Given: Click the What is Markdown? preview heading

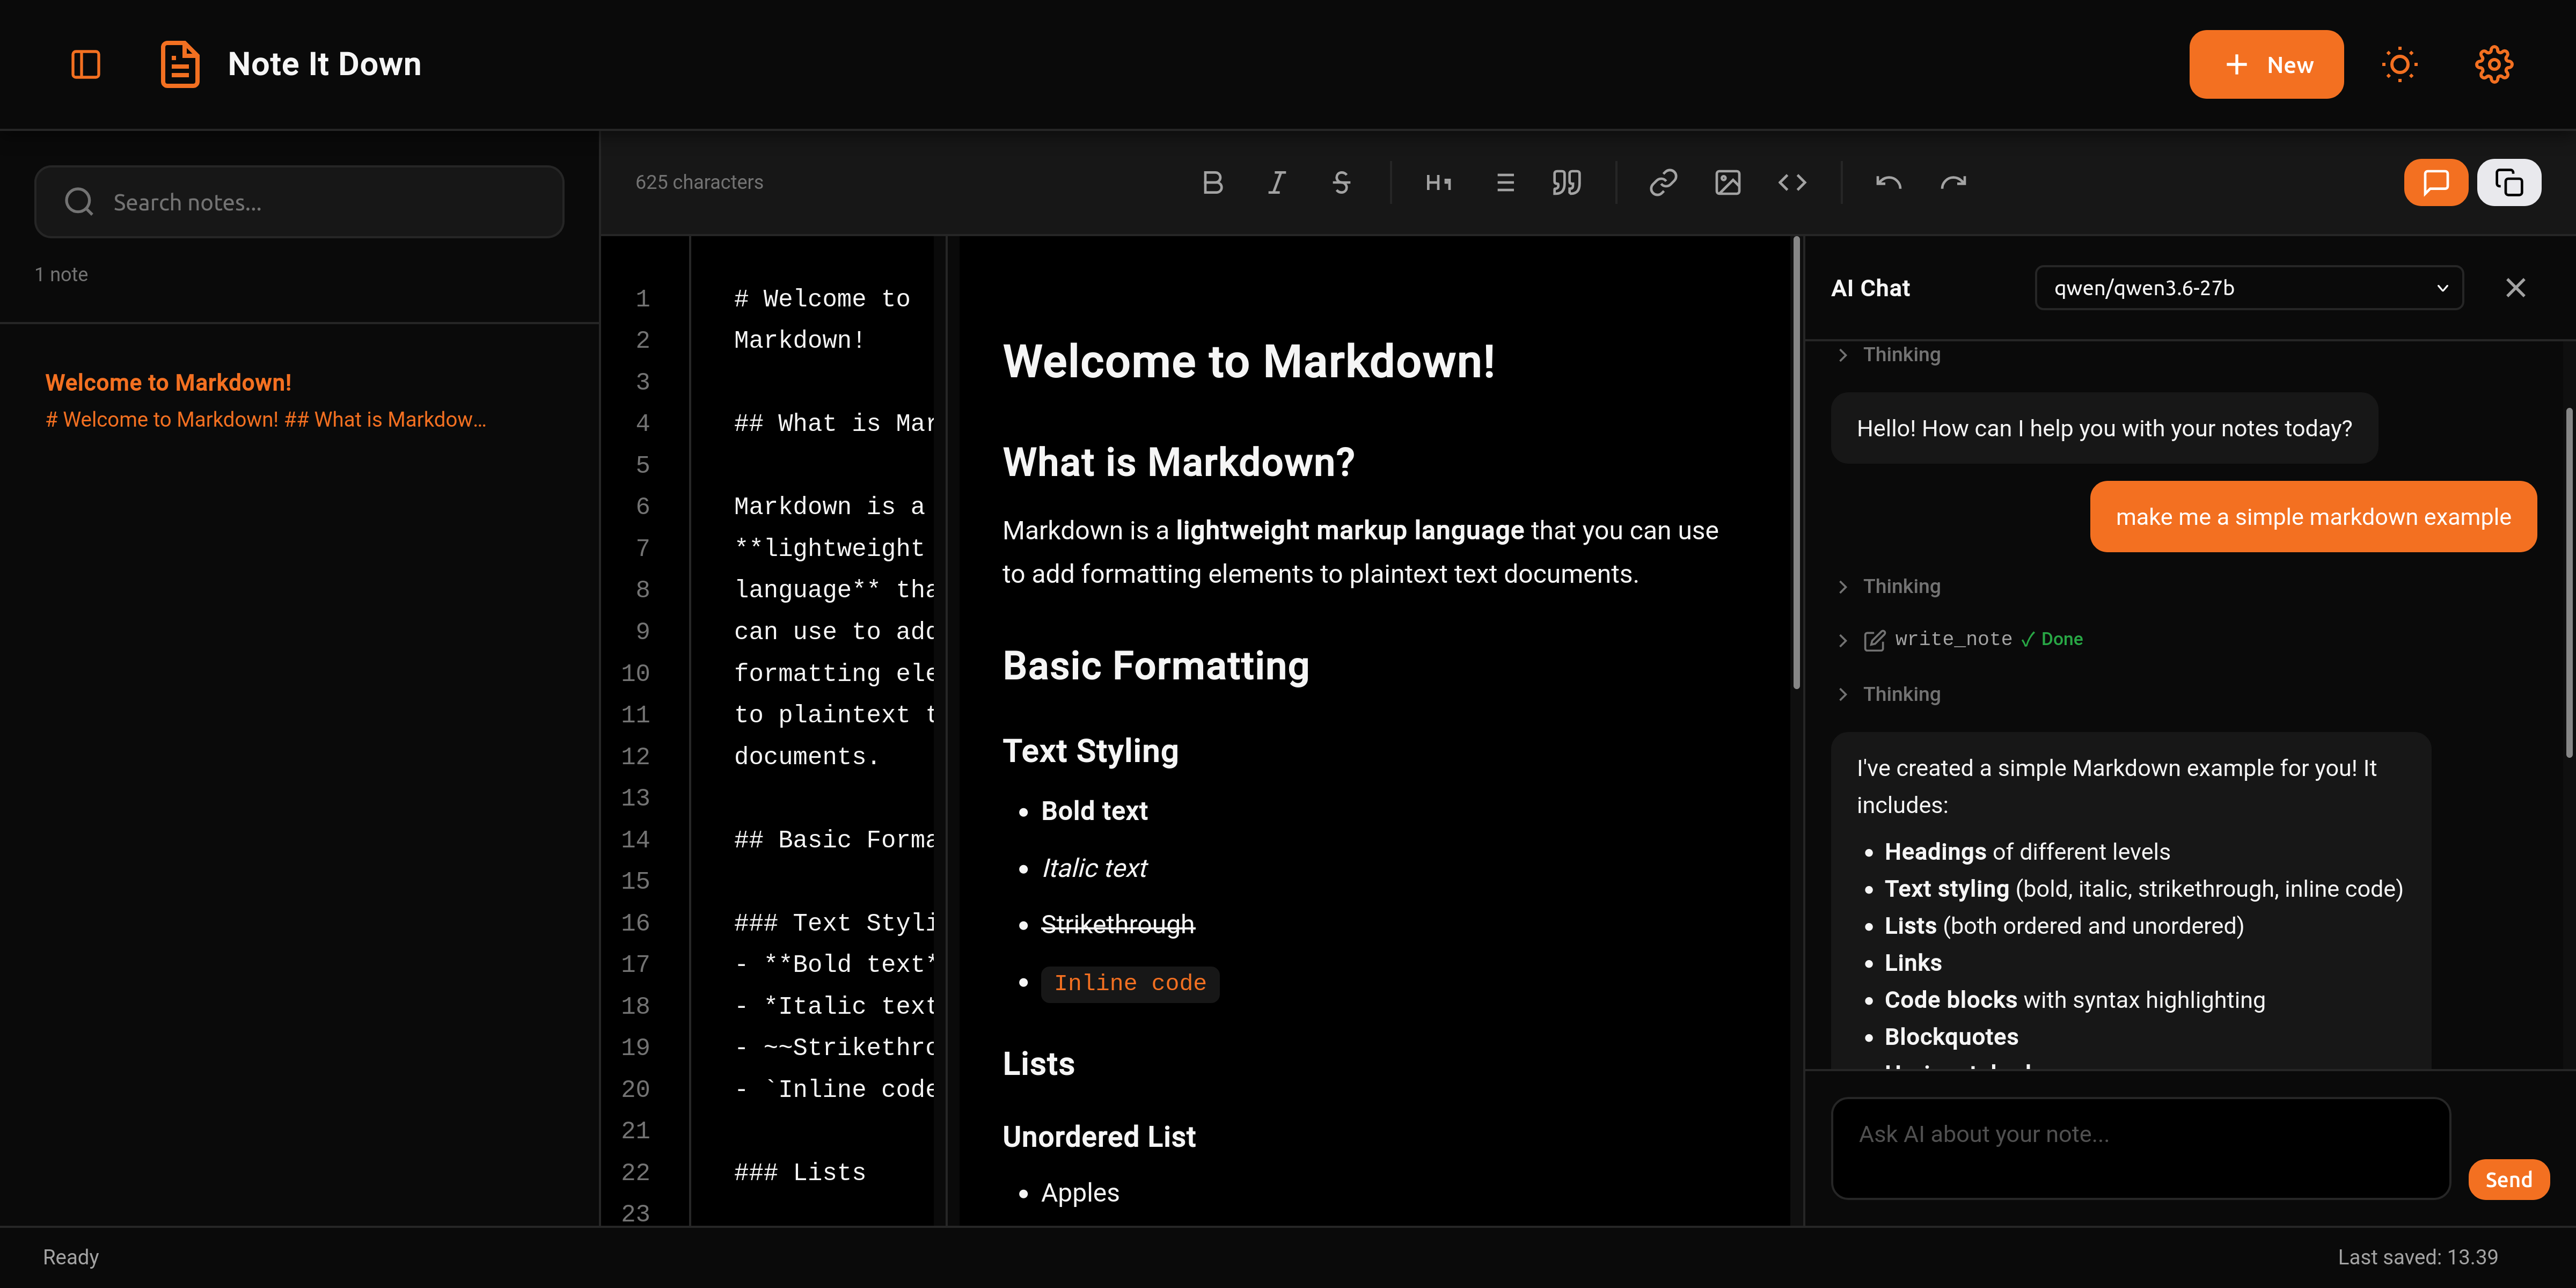Looking at the screenshot, I should pyautogui.click(x=1178, y=462).
